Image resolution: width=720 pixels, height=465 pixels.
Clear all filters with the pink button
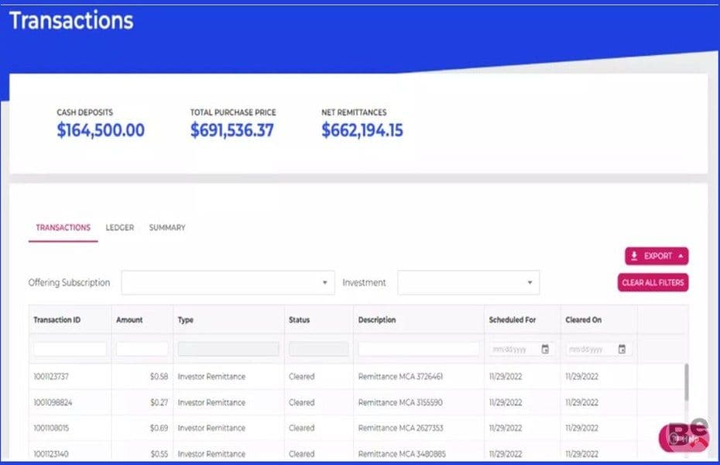[653, 283]
